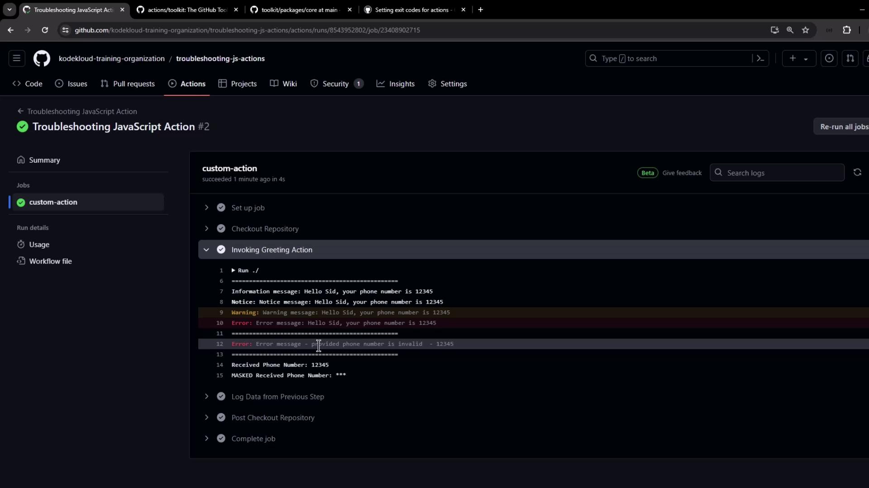This screenshot has height=488, width=869.
Task: Switch to the Security tab
Action: point(335,84)
